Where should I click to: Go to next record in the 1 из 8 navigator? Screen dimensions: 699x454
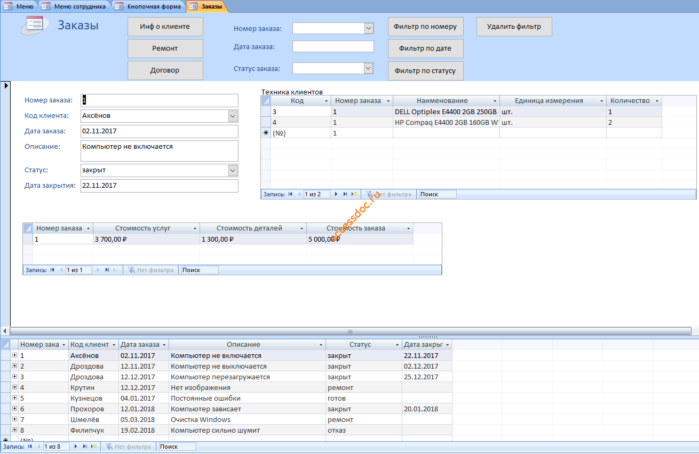click(76, 446)
